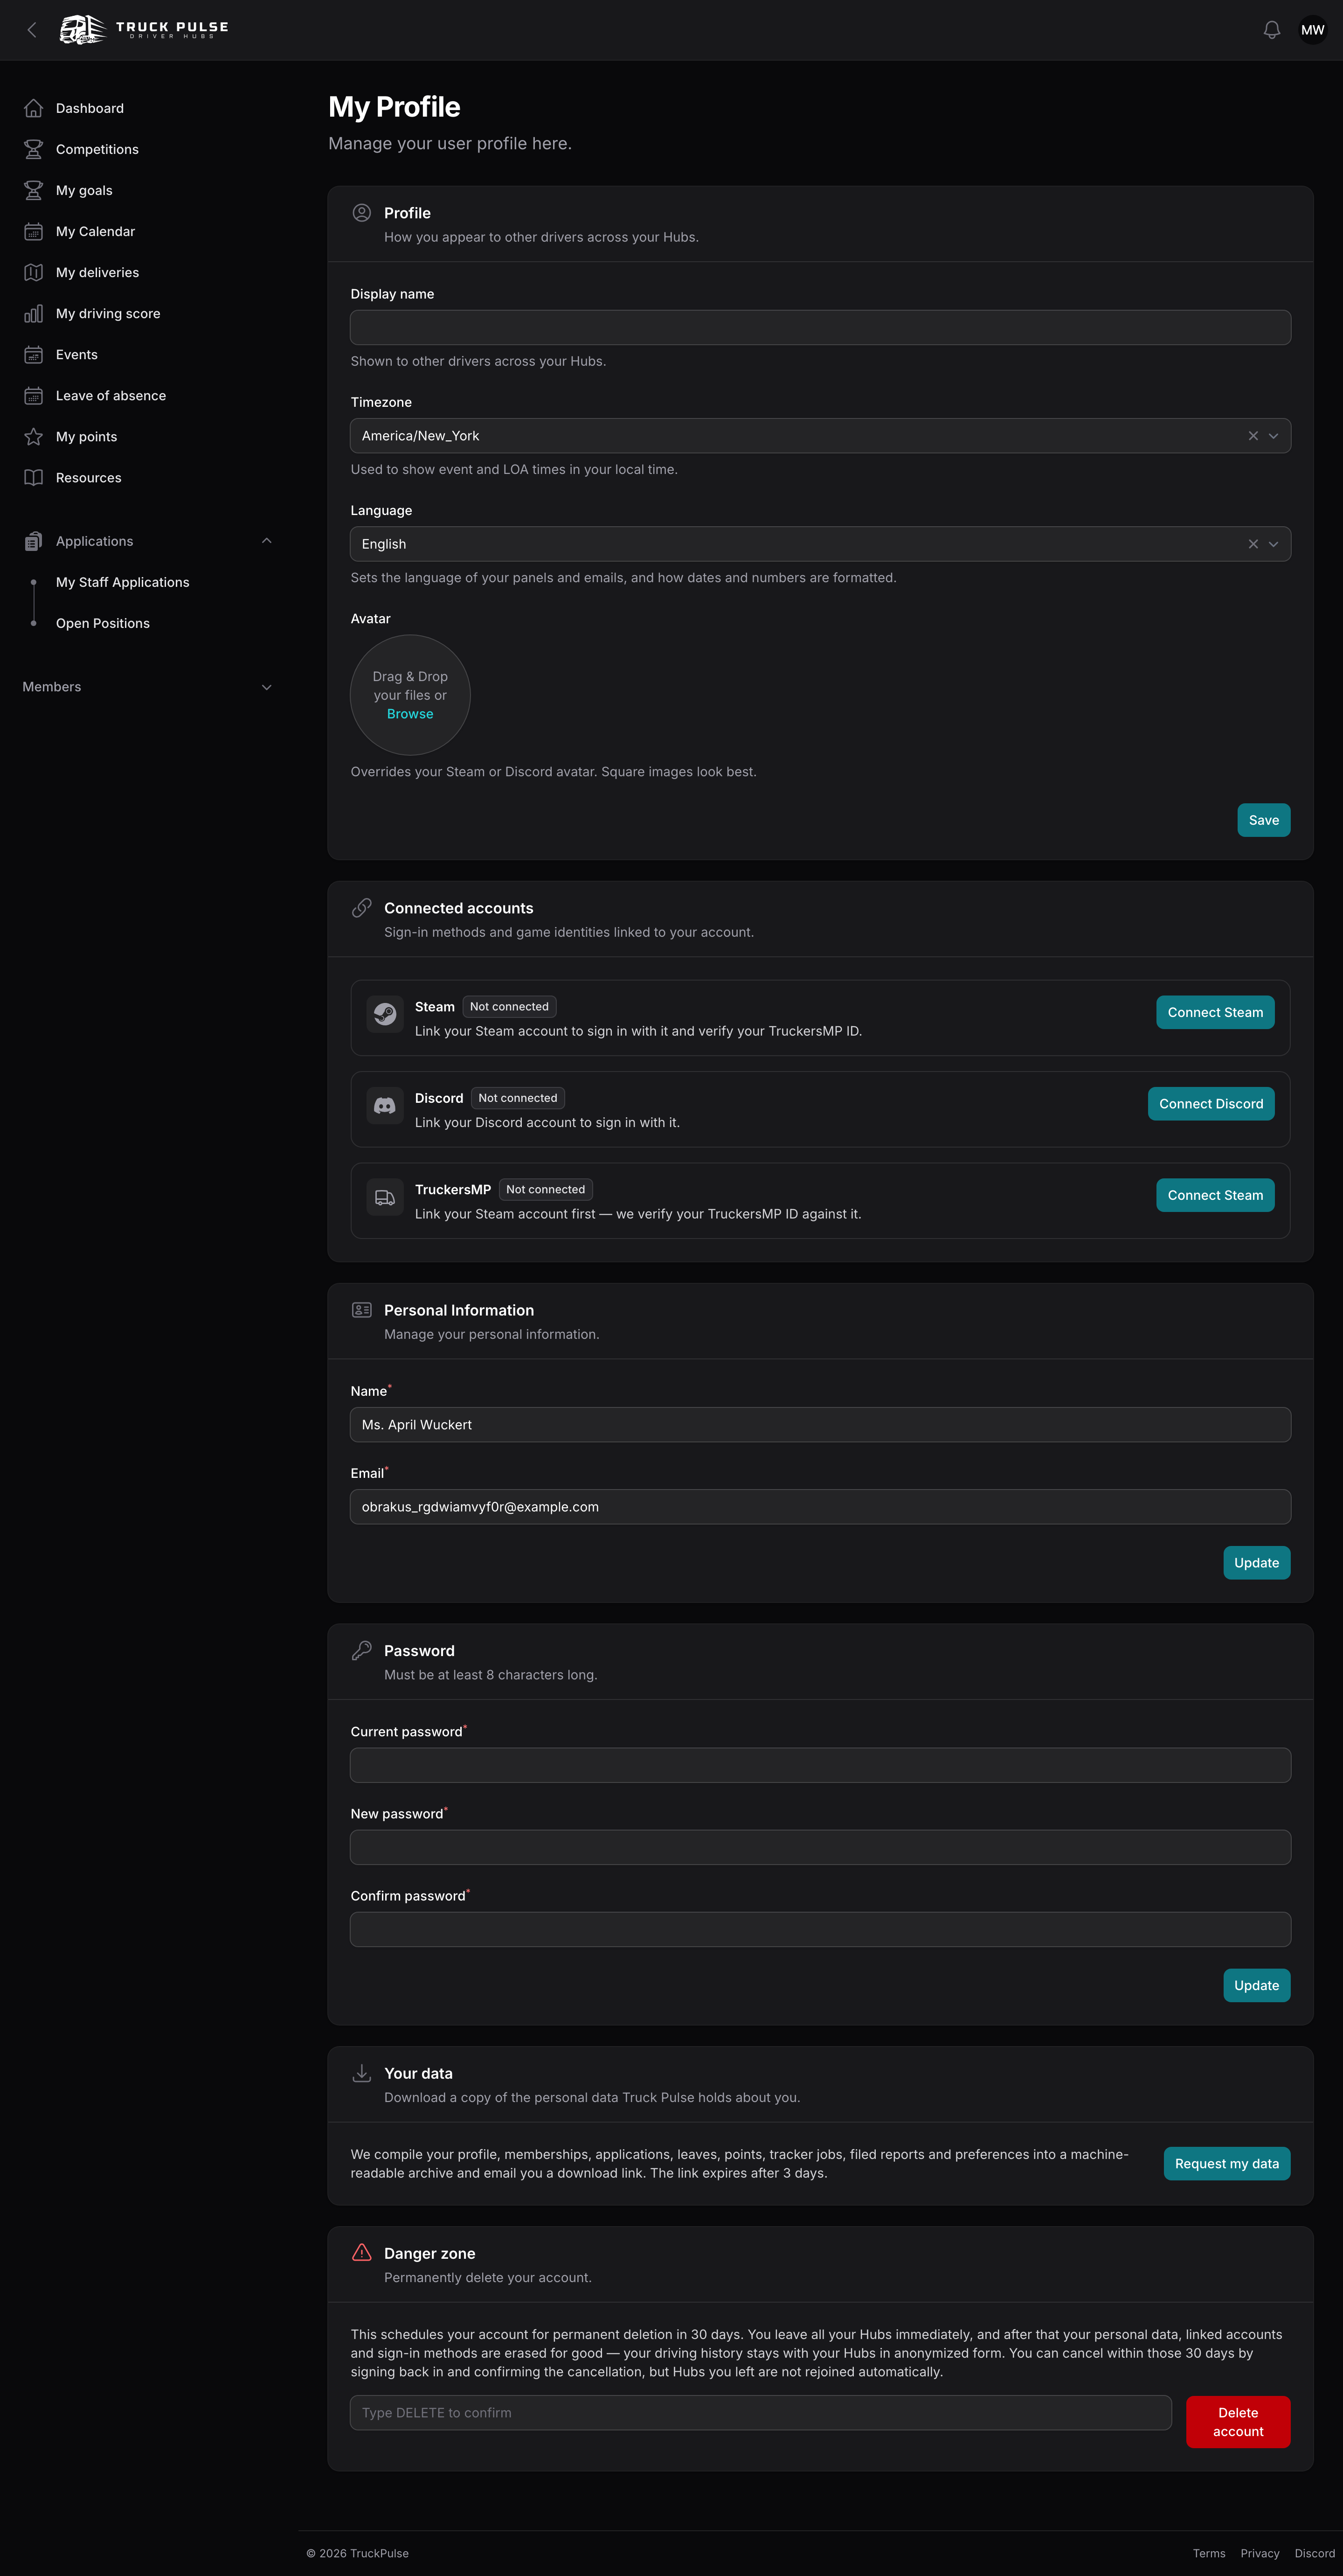Open the Privacy footer link
This screenshot has width=1343, height=2576.
1259,2553
